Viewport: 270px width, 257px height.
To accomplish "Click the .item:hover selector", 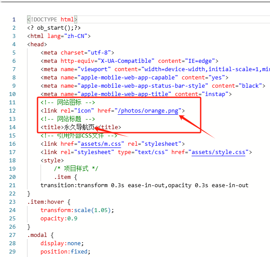I will (x=45, y=202).
